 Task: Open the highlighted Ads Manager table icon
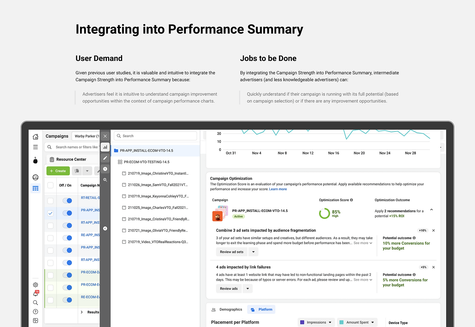(x=35, y=188)
